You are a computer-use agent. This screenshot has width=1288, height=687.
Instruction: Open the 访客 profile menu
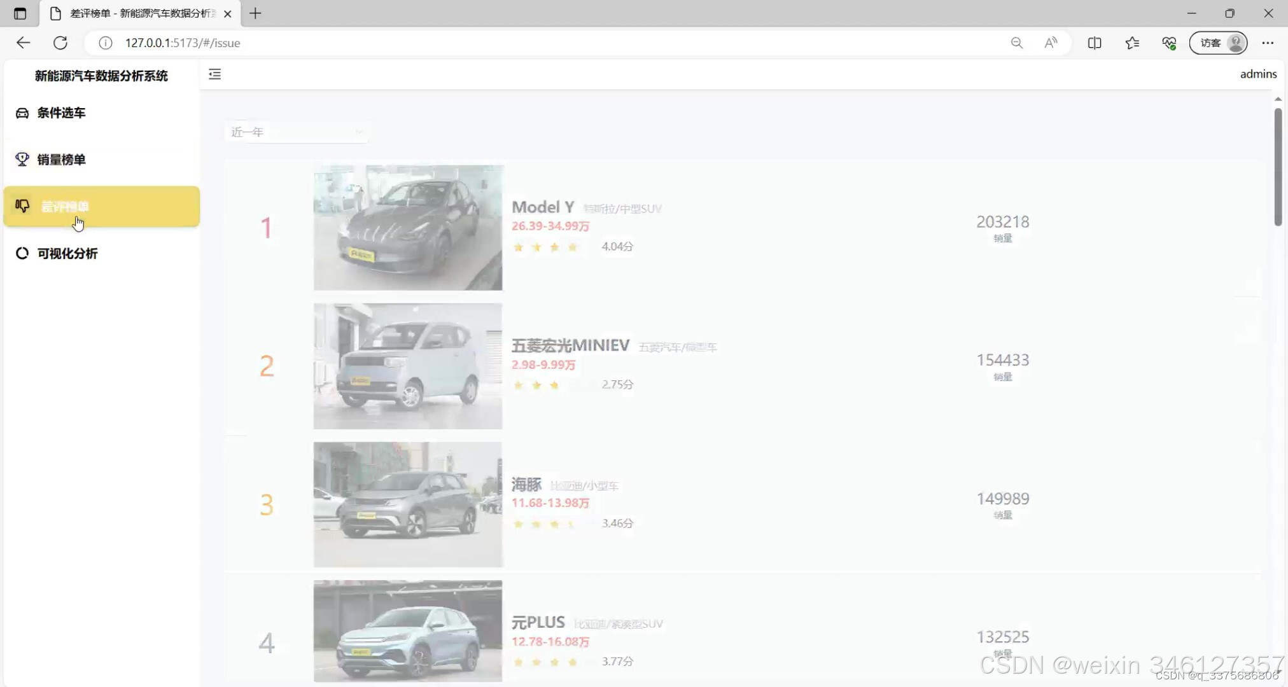(1218, 43)
